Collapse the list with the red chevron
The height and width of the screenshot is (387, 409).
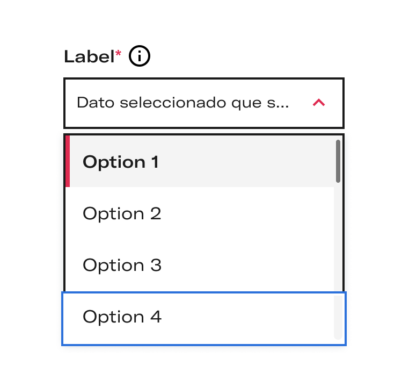coord(319,103)
